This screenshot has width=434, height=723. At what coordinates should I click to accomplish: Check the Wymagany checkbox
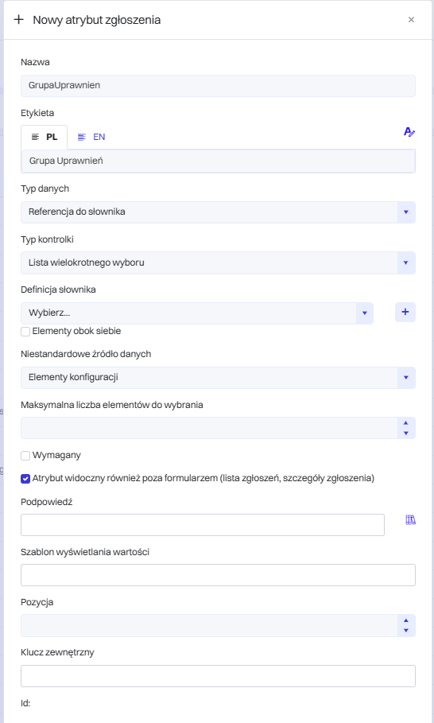tap(25, 456)
